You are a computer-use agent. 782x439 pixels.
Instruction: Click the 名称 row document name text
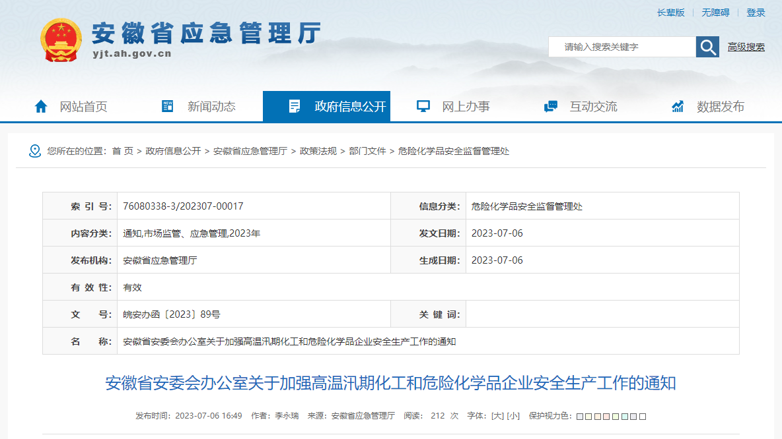click(x=289, y=341)
